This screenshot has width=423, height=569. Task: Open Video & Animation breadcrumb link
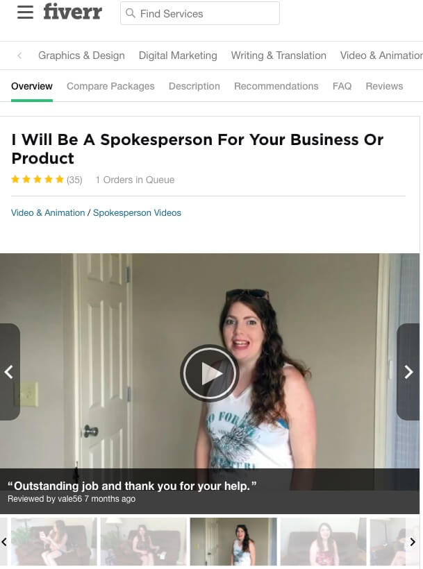(48, 212)
